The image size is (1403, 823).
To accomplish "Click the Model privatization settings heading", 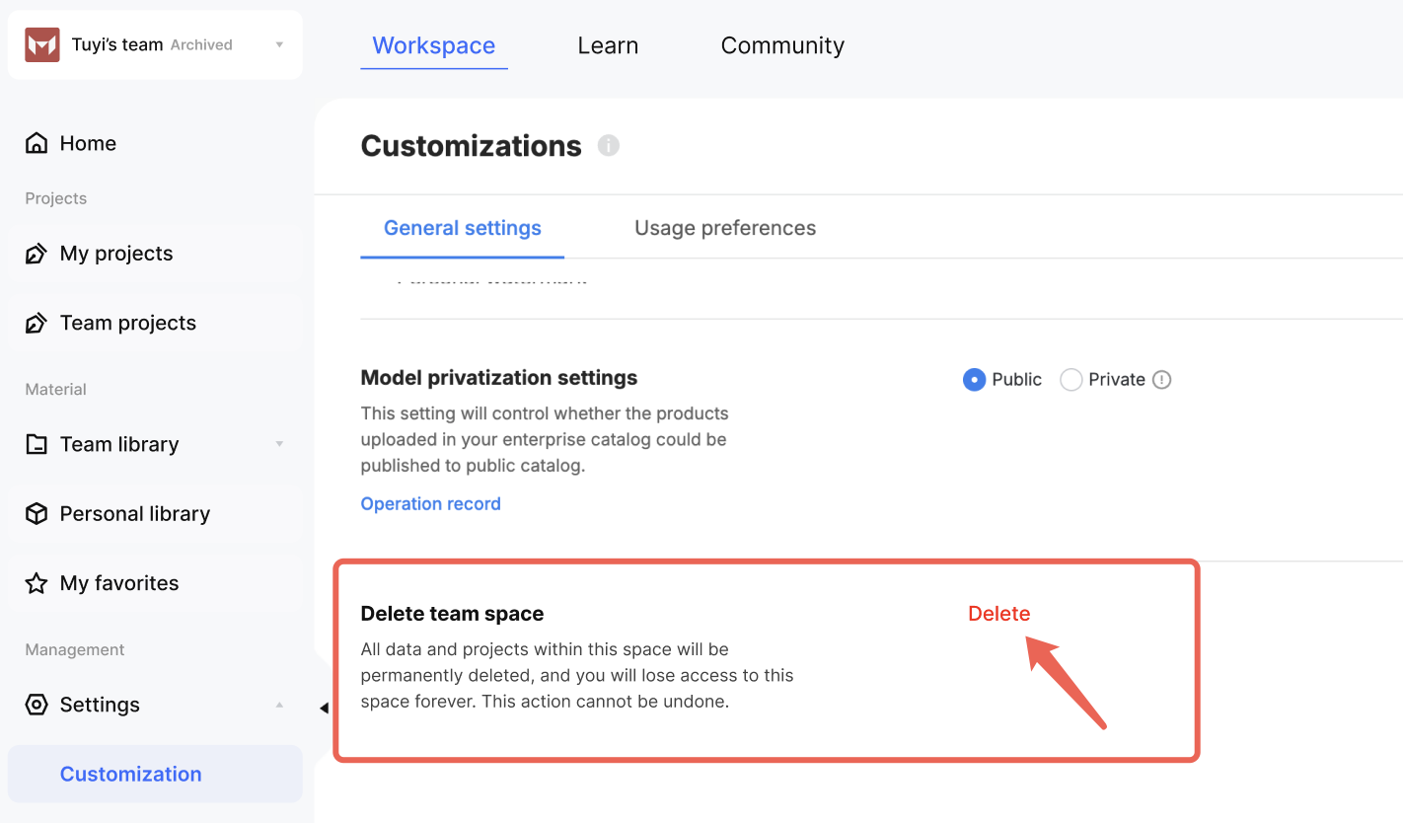I will point(499,378).
